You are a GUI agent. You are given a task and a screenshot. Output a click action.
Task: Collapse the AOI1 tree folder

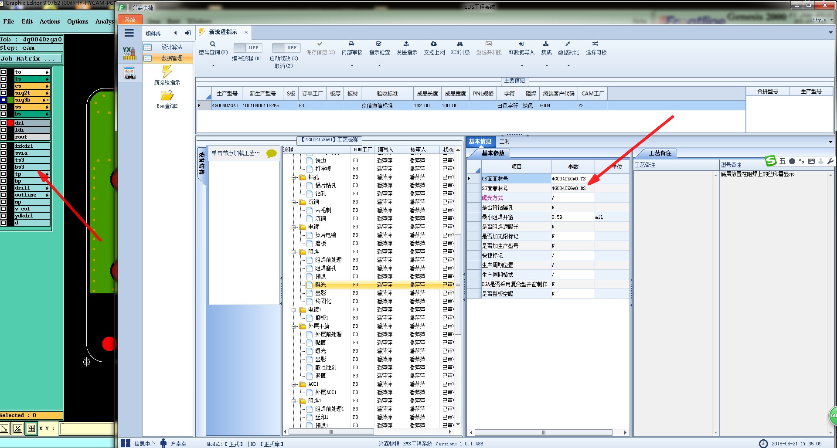click(294, 384)
